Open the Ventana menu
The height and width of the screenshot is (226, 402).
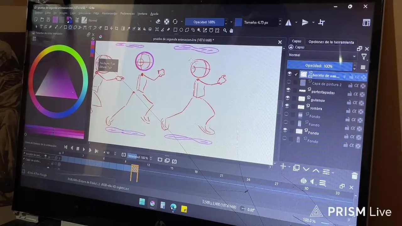[142, 13]
